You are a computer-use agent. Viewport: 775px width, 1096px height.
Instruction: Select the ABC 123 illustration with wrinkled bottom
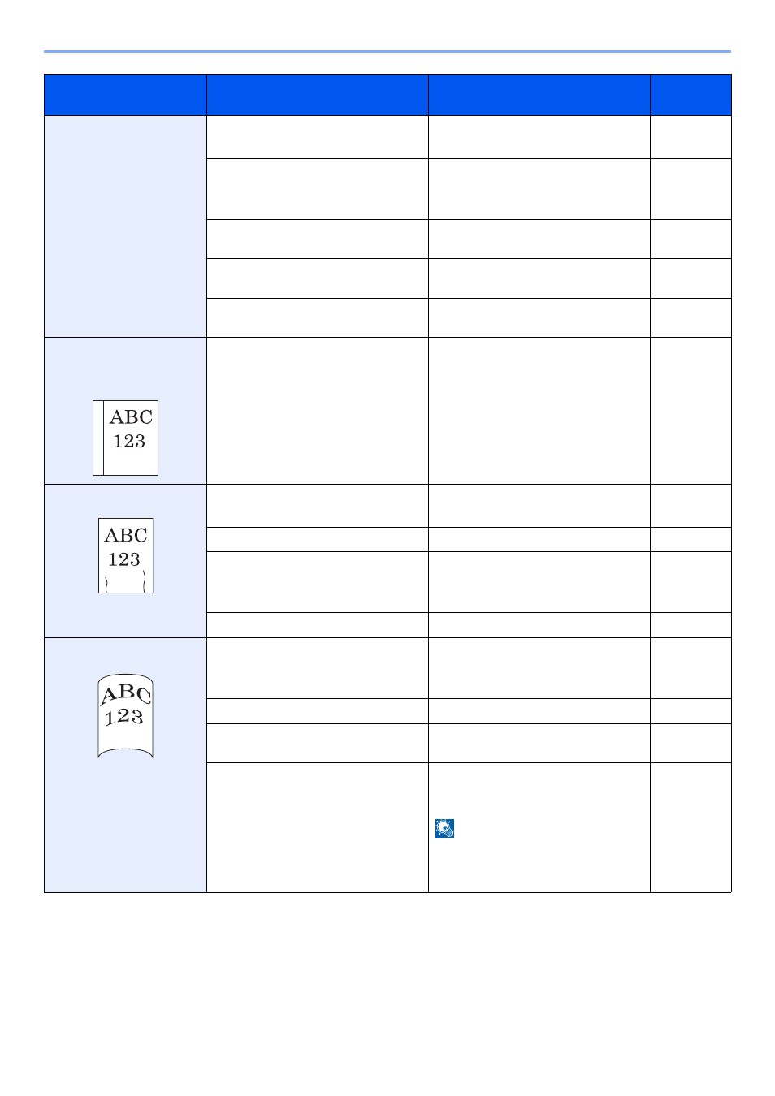coord(126,555)
